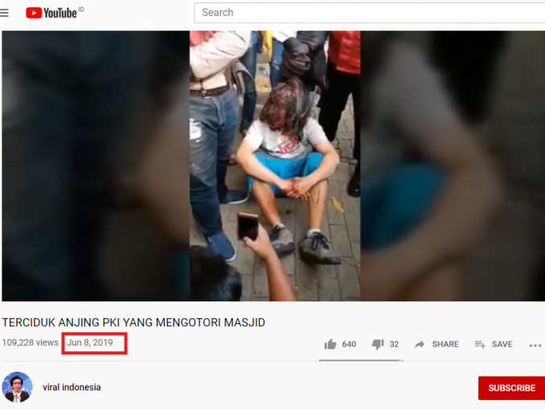The height and width of the screenshot is (409, 545).
Task: Click the thumbs up like icon
Action: (330, 344)
